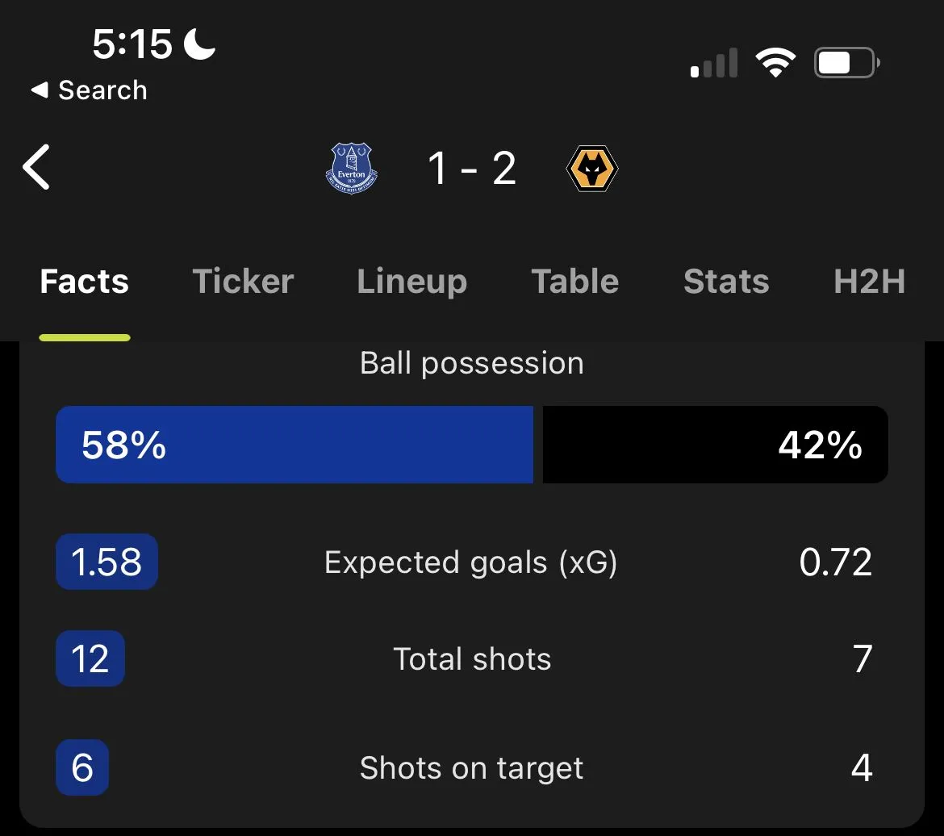Image resolution: width=944 pixels, height=836 pixels.
Task: Tap the back arrow chevron
Action: tap(37, 167)
